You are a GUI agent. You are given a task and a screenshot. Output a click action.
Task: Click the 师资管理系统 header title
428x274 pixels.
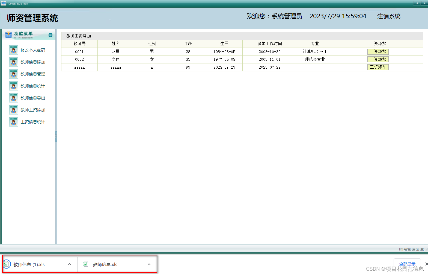click(32, 18)
